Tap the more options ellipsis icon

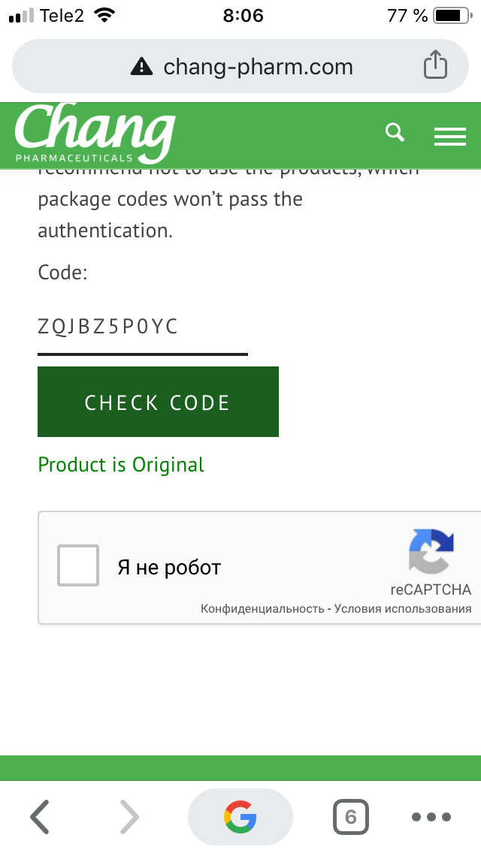(431, 817)
